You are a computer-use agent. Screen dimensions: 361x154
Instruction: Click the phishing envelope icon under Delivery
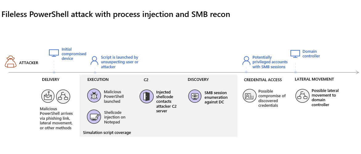point(48,96)
